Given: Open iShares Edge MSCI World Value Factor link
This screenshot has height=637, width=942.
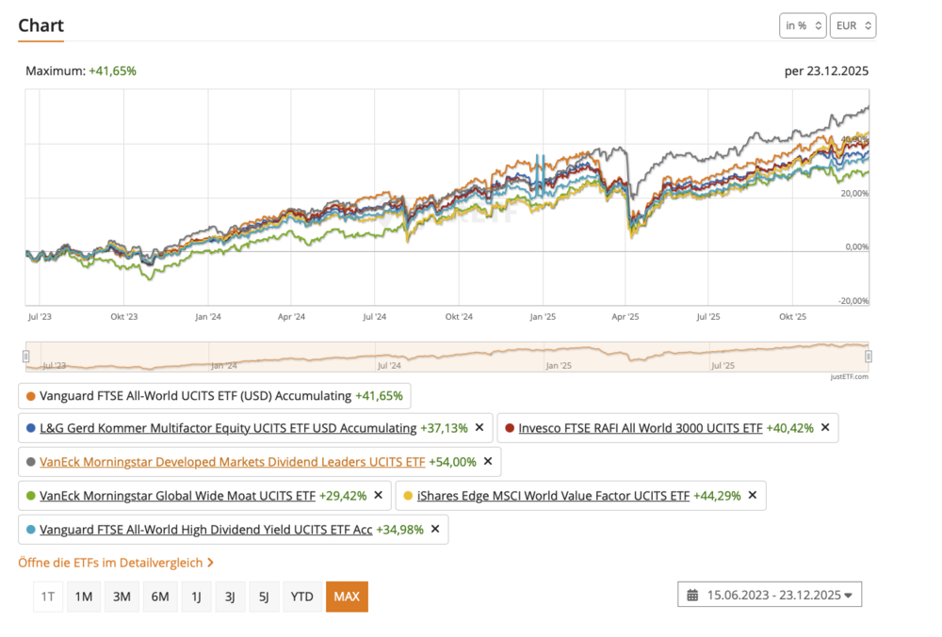Looking at the screenshot, I should pos(553,496).
